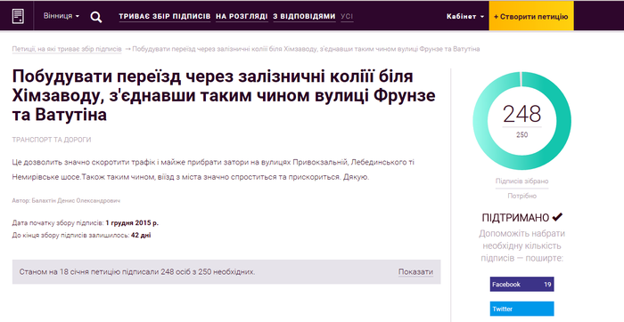
Task: Click the ПІДТРИМАНО checkmark status
Action: point(522,218)
